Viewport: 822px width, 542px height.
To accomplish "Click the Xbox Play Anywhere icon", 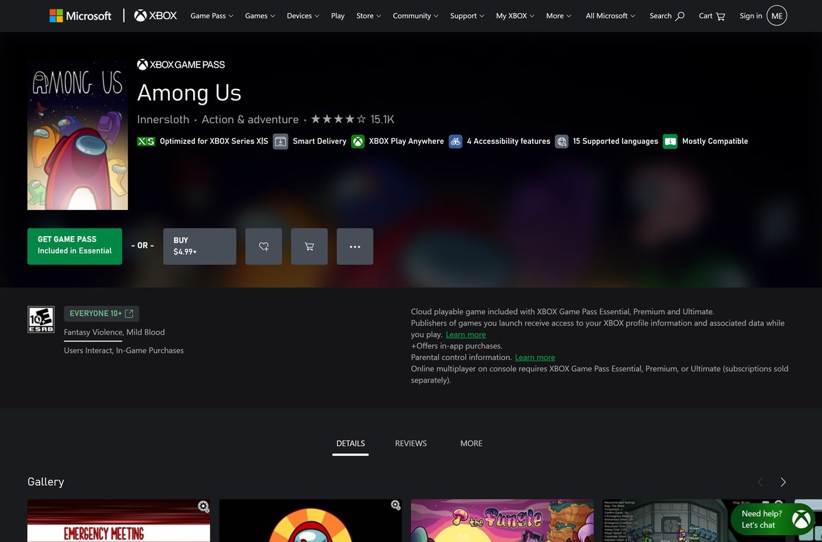I will pyautogui.click(x=358, y=142).
